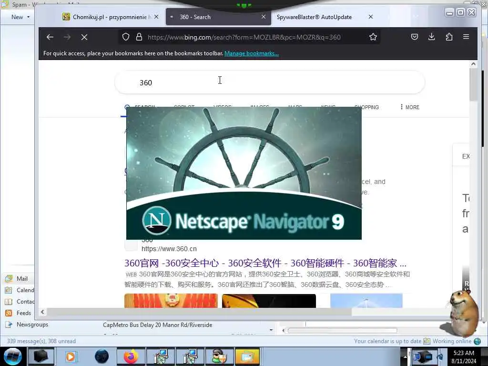Click the Working online globe status icon
This screenshot has height=366, width=488.
[x=478, y=341]
